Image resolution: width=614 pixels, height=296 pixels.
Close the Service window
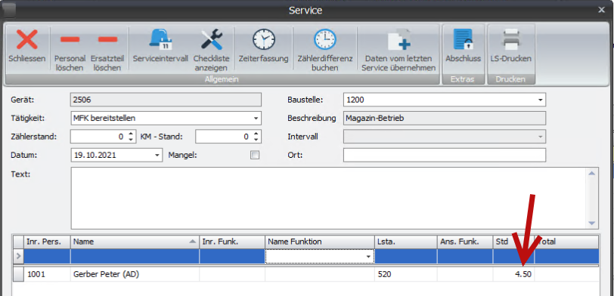[601, 10]
